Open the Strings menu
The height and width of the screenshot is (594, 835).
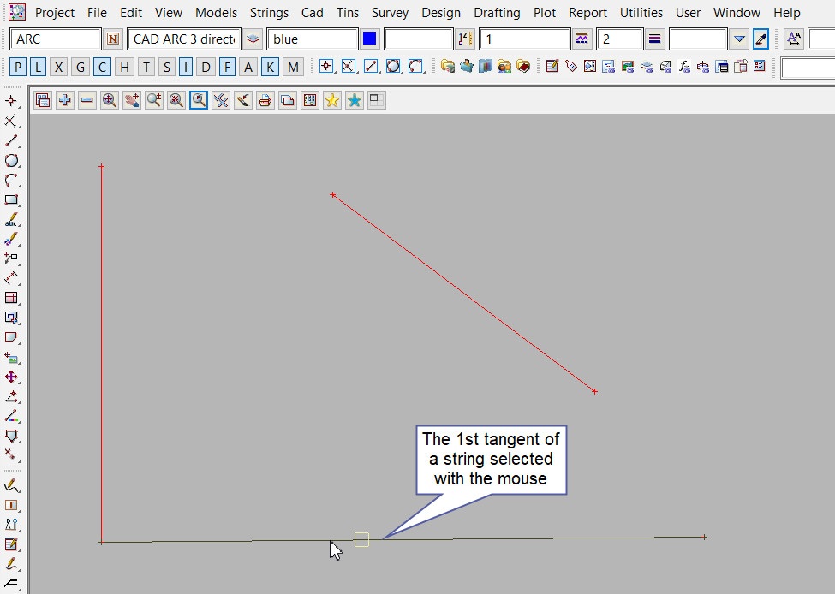(269, 13)
